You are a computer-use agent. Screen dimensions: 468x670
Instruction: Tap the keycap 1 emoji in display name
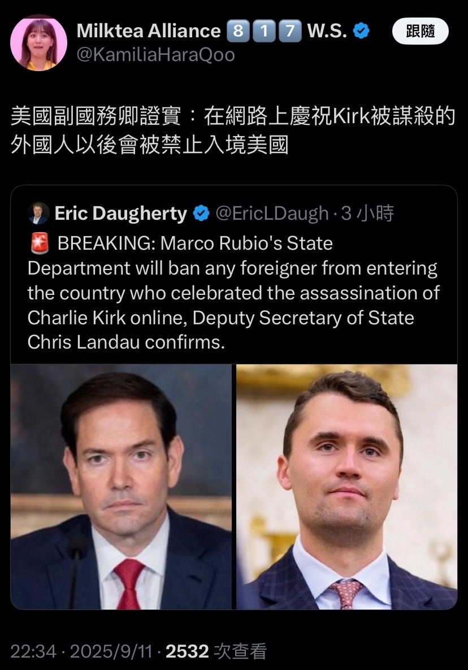[x=264, y=31]
